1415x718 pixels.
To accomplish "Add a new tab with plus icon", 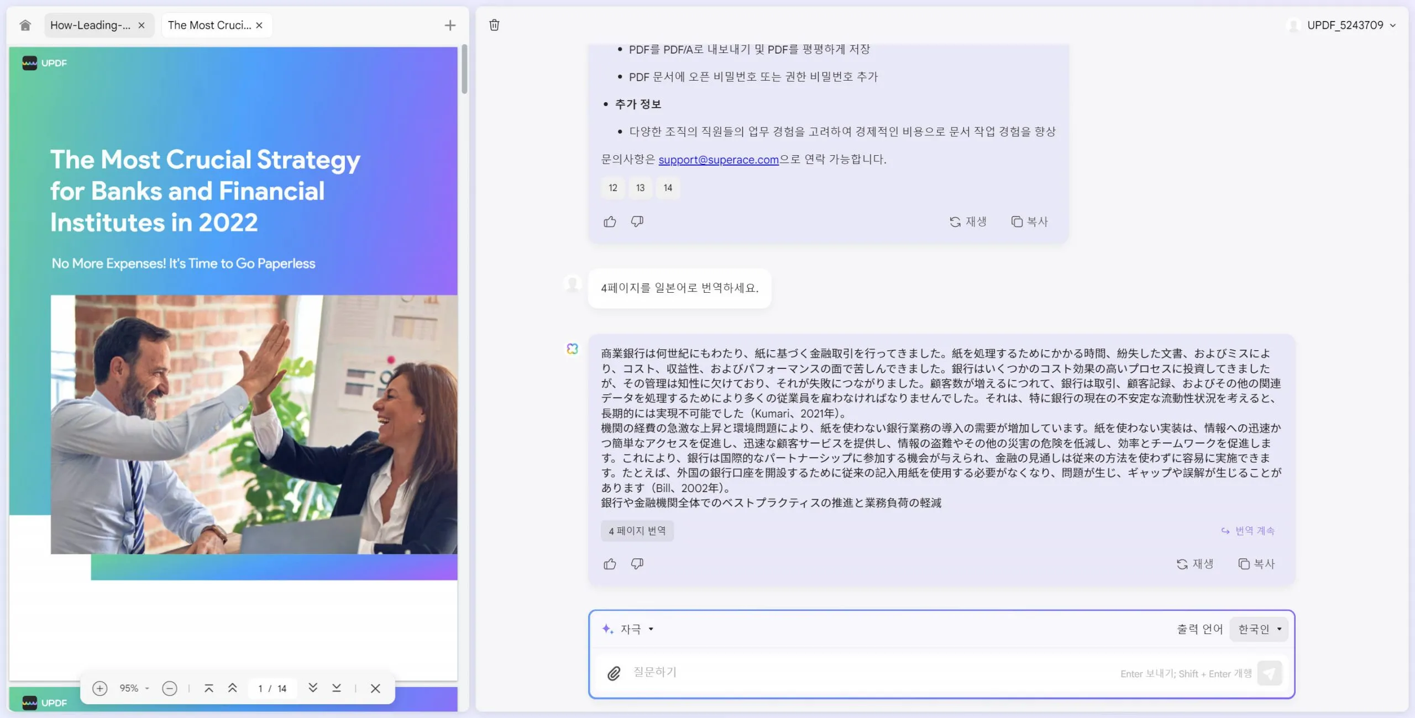I will 450,25.
